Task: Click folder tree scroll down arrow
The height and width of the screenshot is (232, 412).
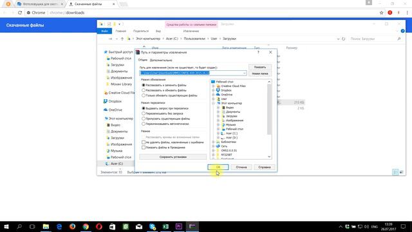Action: pyautogui.click(x=269, y=157)
